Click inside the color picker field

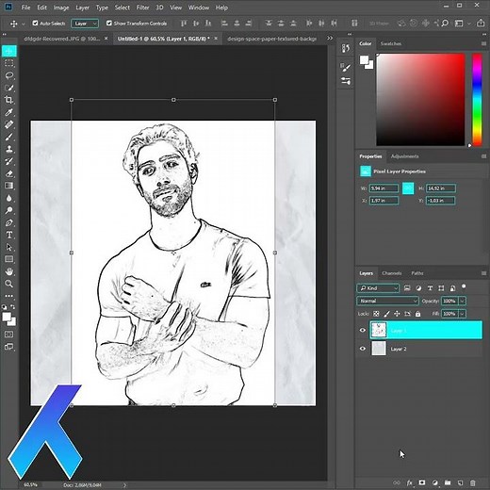click(420, 100)
